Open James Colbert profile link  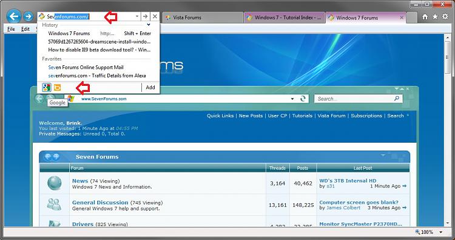point(343,207)
